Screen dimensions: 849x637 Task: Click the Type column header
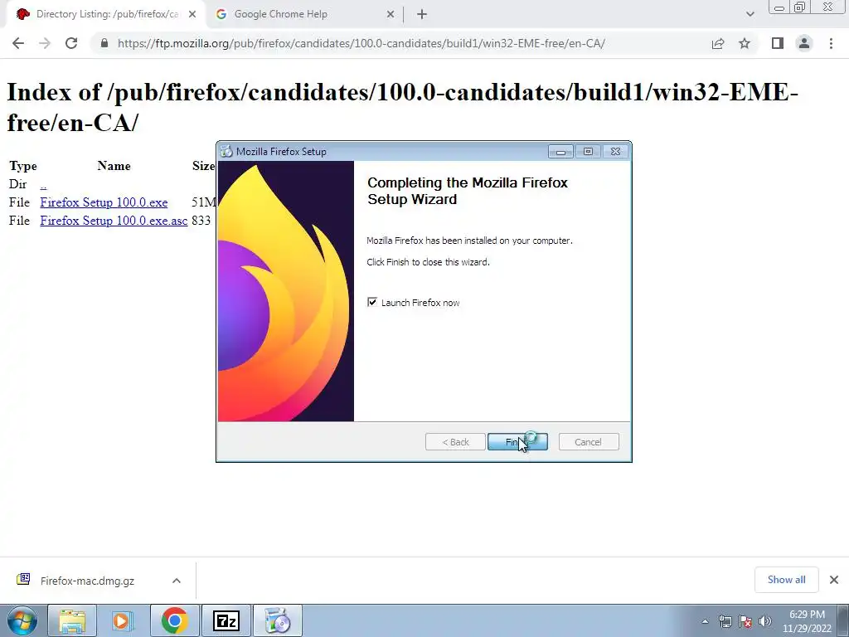tap(22, 166)
